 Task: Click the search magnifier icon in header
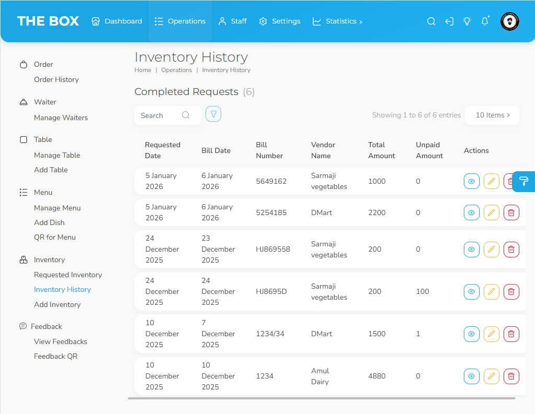click(x=431, y=21)
